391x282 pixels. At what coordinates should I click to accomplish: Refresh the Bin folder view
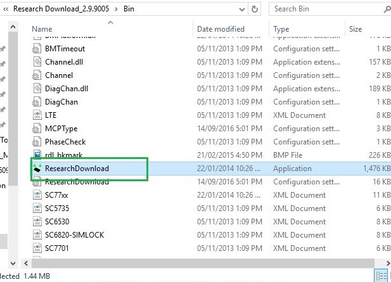point(254,10)
